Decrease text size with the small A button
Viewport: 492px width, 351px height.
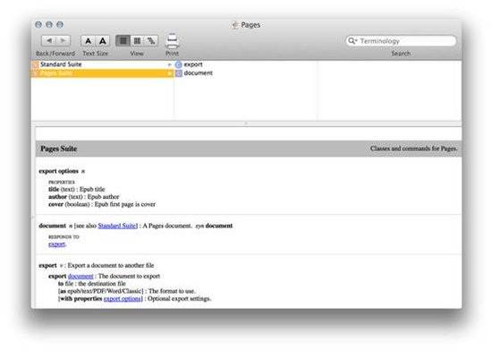89,41
